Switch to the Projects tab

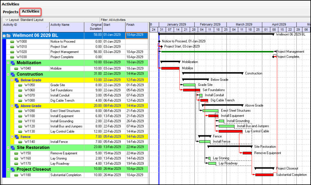pos(11,12)
